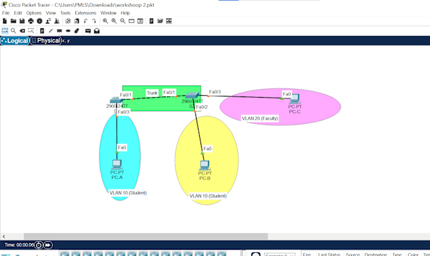Place a note with Note tool
430x256 pixels.
(42, 31)
